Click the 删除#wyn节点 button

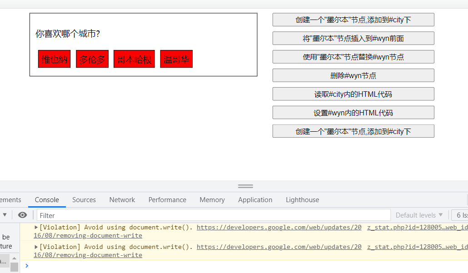click(x=353, y=75)
